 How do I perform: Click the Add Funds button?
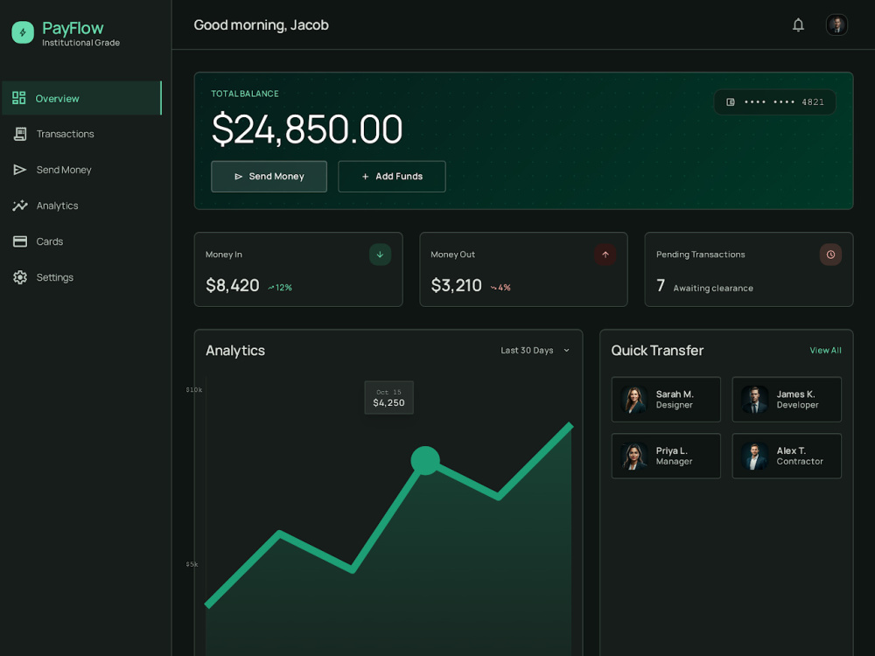click(x=392, y=177)
